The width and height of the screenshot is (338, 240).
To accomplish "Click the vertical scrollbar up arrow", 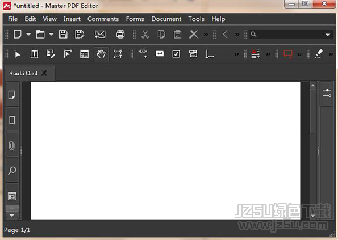I will click(313, 86).
